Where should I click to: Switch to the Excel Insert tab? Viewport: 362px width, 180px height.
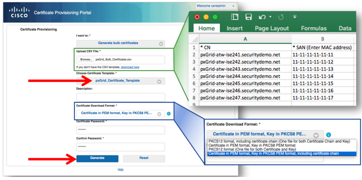234,28
